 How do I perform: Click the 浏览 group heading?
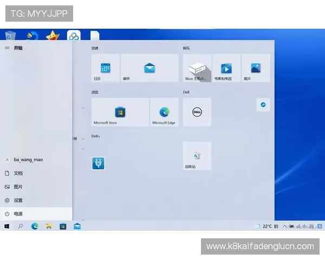click(x=95, y=92)
